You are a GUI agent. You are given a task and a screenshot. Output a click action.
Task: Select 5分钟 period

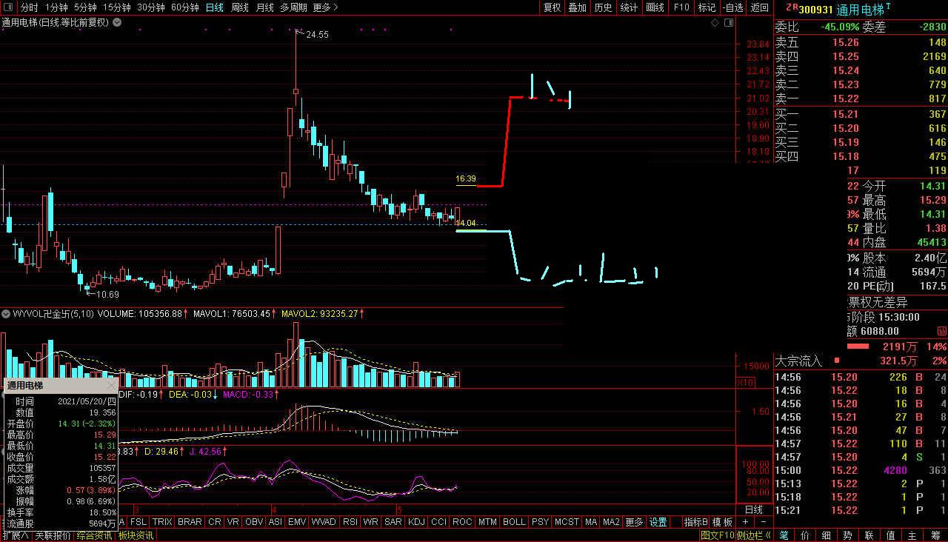pyautogui.click(x=85, y=7)
